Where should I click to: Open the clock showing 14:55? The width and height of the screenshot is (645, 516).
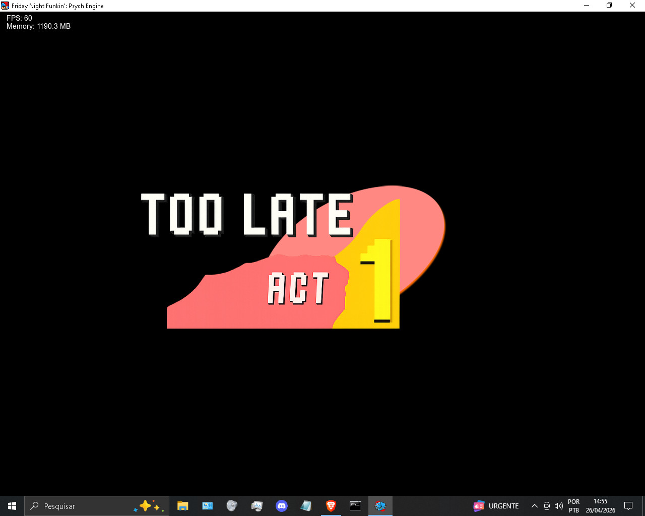pyautogui.click(x=601, y=506)
